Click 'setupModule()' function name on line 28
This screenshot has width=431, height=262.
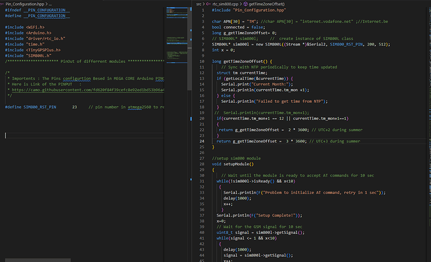tap(239, 164)
